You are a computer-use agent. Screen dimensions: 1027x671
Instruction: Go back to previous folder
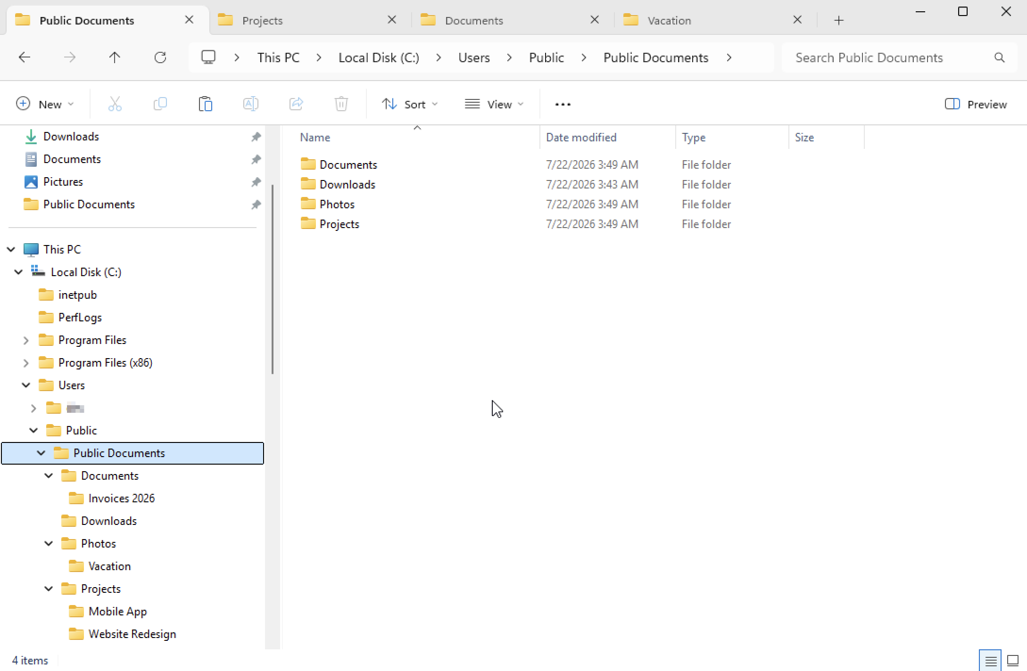[25, 57]
